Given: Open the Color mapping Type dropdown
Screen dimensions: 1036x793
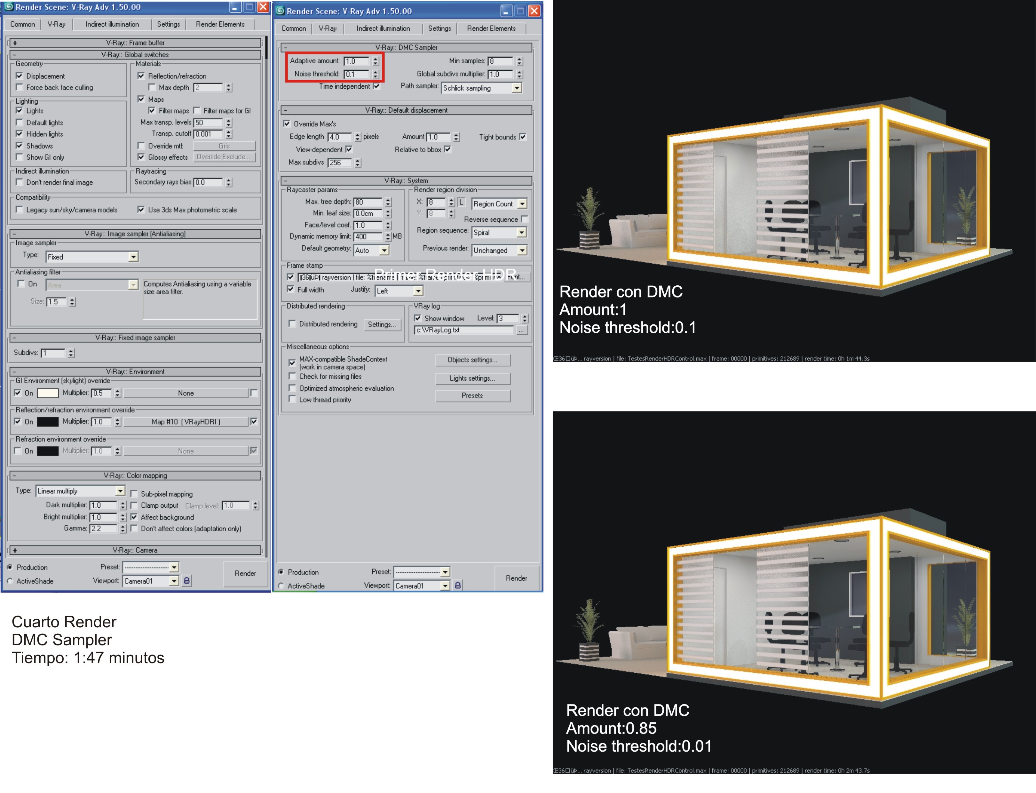Looking at the screenshot, I should click(x=120, y=491).
